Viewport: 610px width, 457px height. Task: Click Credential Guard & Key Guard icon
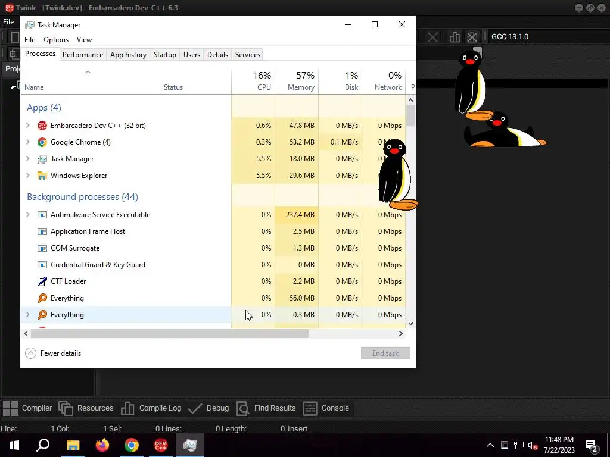(x=42, y=265)
